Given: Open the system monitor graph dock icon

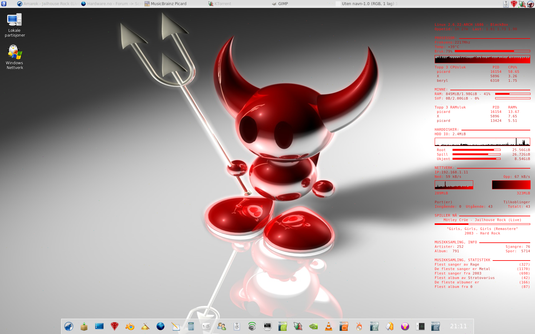Looking at the screenshot, I should click(420, 326).
